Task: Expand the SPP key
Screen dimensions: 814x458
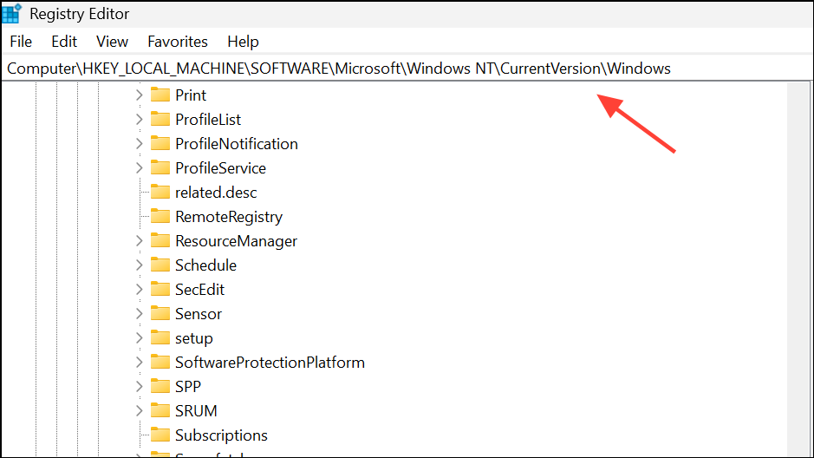Action: (x=139, y=386)
